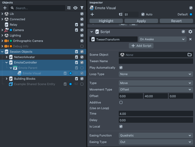Select NetworkAvatar in the object tree

(x=24, y=57)
